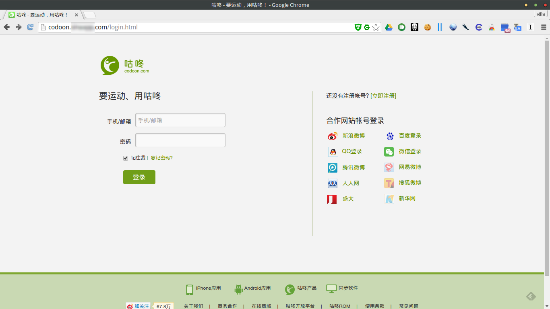Screen dimensions: 550x309
Task: Click the green 登录 login button
Action: point(139,177)
